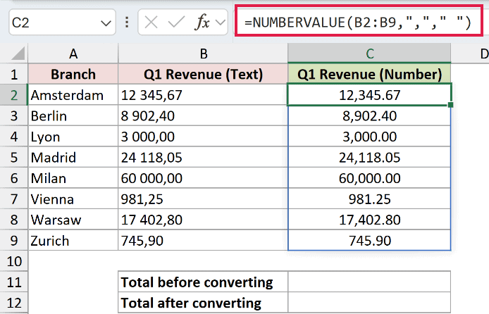Select the Vienna cell

(x=73, y=199)
